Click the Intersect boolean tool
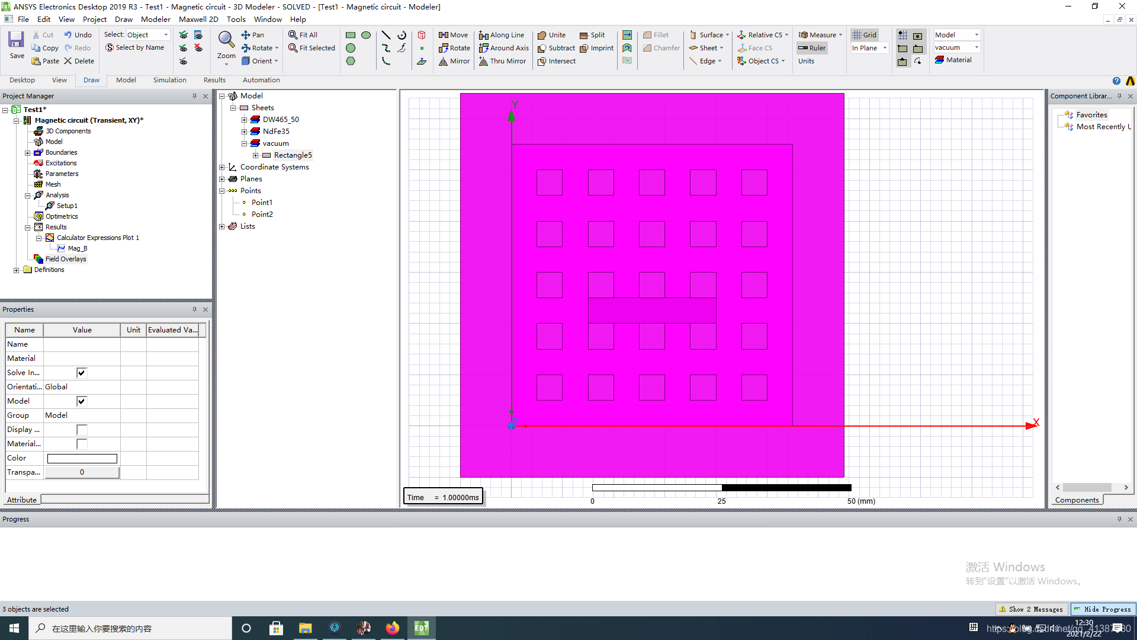The height and width of the screenshot is (640, 1137). coord(557,61)
